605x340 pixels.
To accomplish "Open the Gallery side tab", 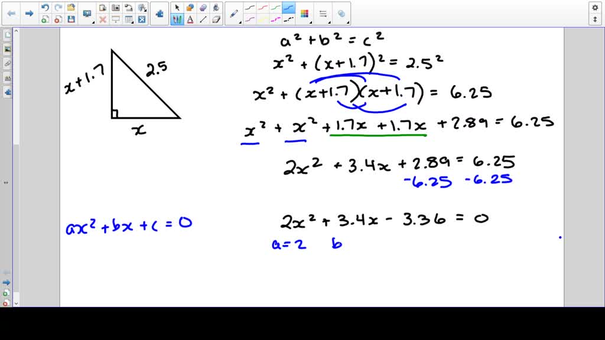I will click(7, 50).
